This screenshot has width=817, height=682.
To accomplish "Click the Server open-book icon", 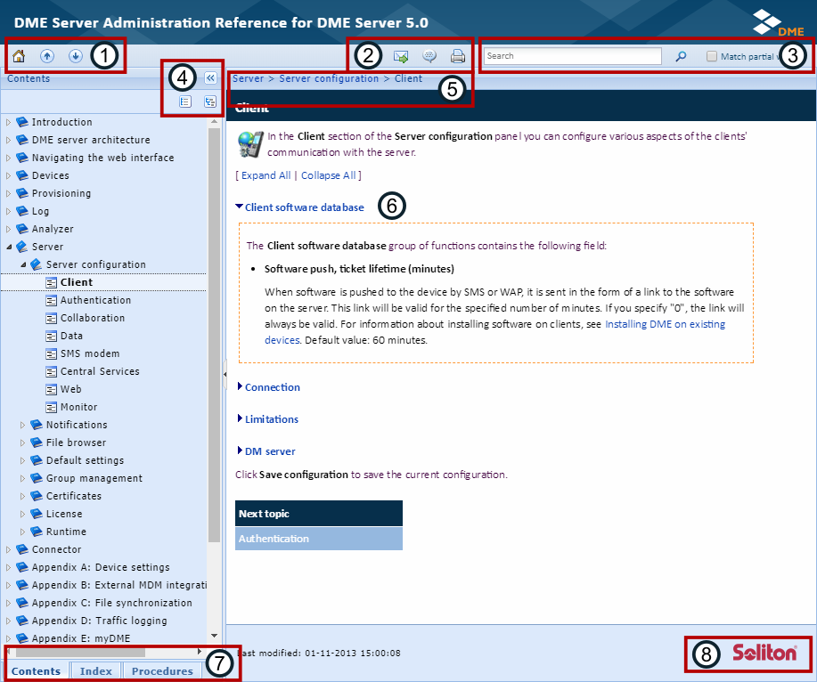I will (x=22, y=247).
